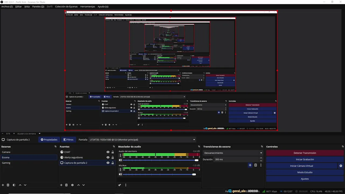Open virtual camera settings gear

[341, 166]
